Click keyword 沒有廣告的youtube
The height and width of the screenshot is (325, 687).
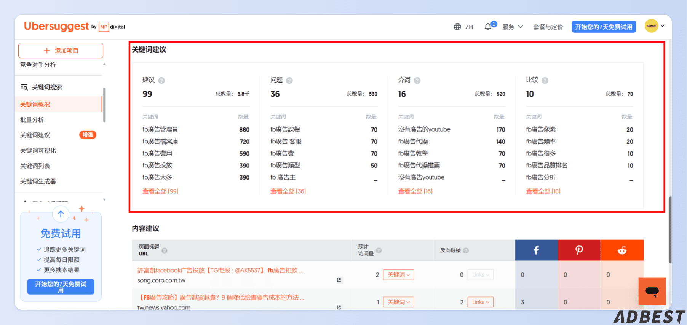point(424,129)
